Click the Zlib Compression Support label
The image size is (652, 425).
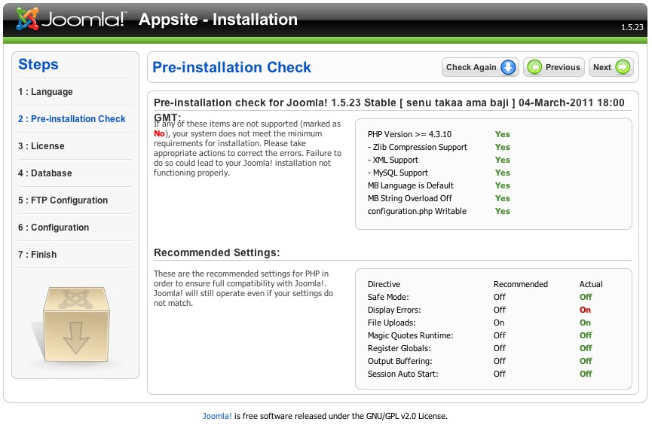(x=418, y=147)
